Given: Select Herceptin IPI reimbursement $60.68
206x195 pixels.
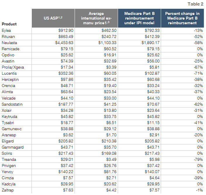Looking at the screenshot, I should 153,79.
